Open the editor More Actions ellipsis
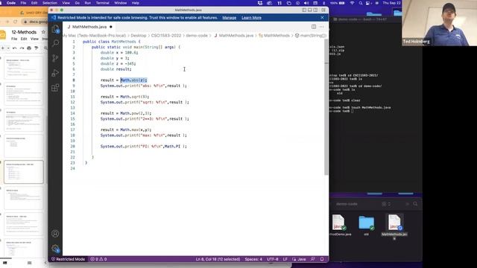Screen dimensions: 477x268 pos(321,27)
